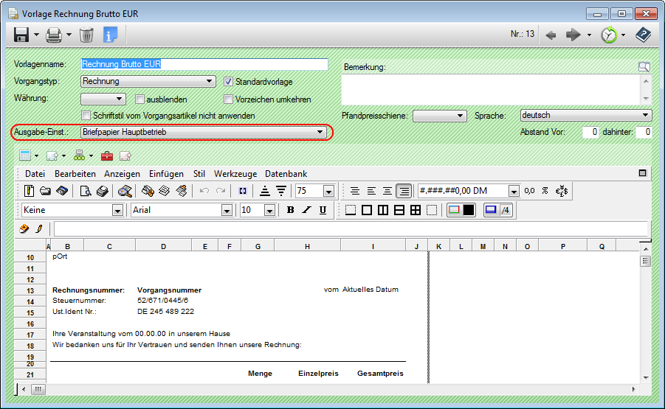Screen dimensions: 665x409
Task: Click the floppy disk save icon
Action: (21, 35)
